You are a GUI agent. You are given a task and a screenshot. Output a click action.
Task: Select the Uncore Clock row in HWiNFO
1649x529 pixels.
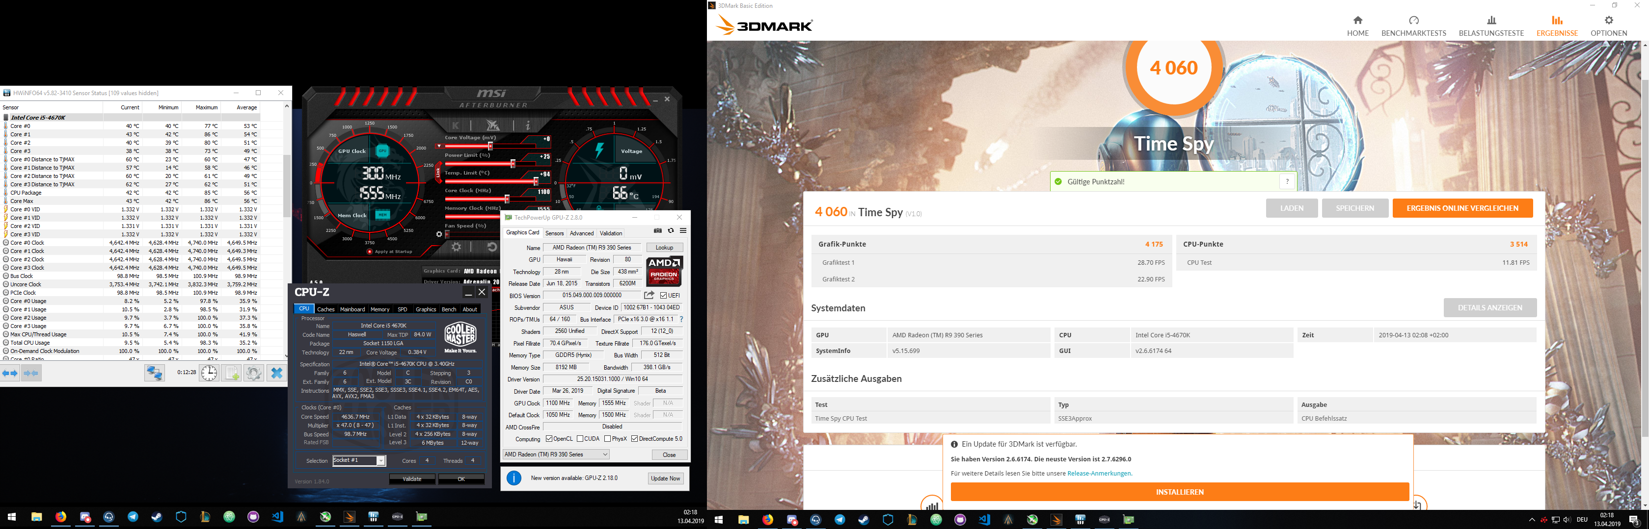(131, 285)
